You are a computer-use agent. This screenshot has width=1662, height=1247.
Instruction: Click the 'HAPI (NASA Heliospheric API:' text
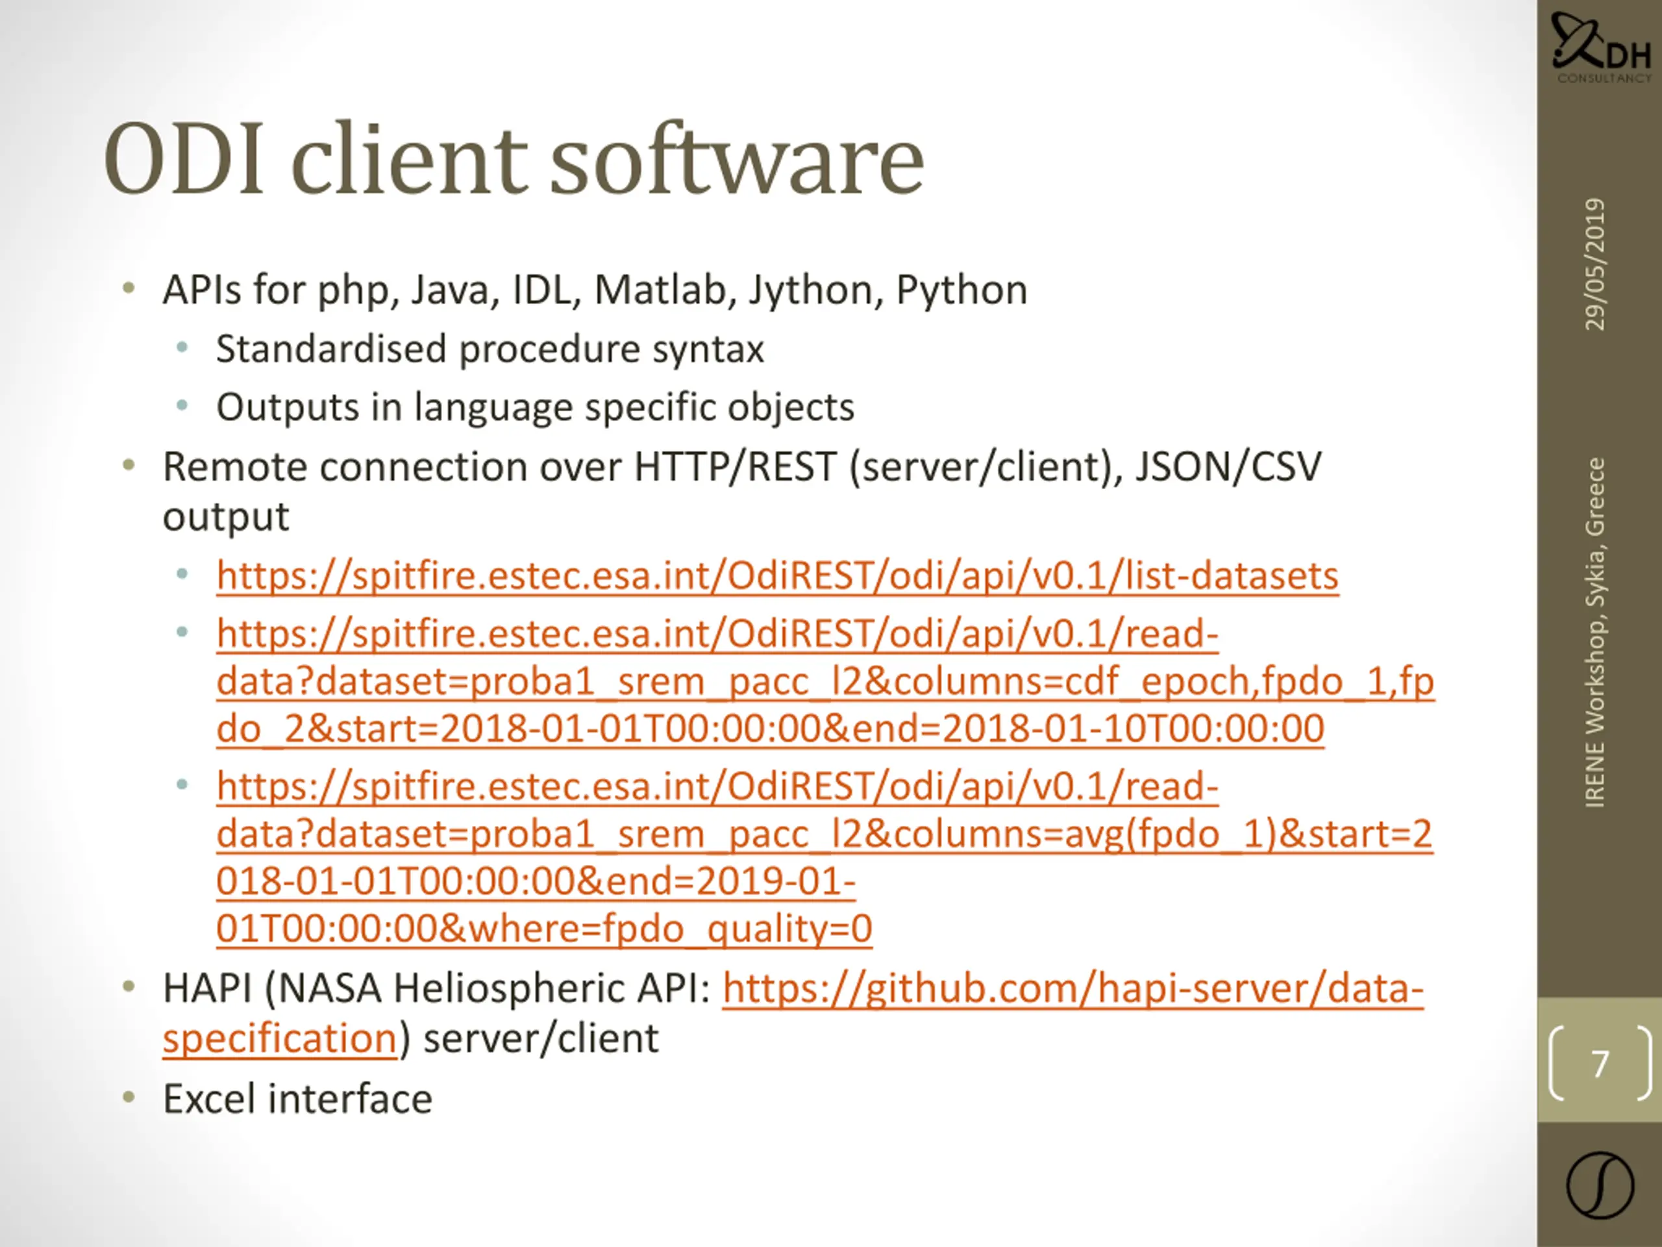click(x=436, y=988)
